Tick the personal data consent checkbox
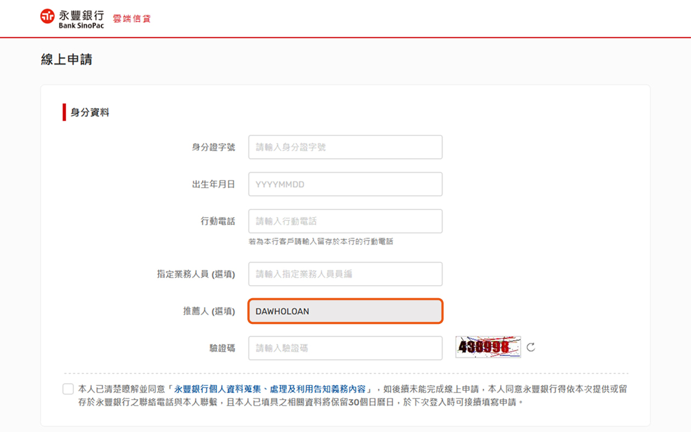This screenshot has width=691, height=432. [x=68, y=389]
